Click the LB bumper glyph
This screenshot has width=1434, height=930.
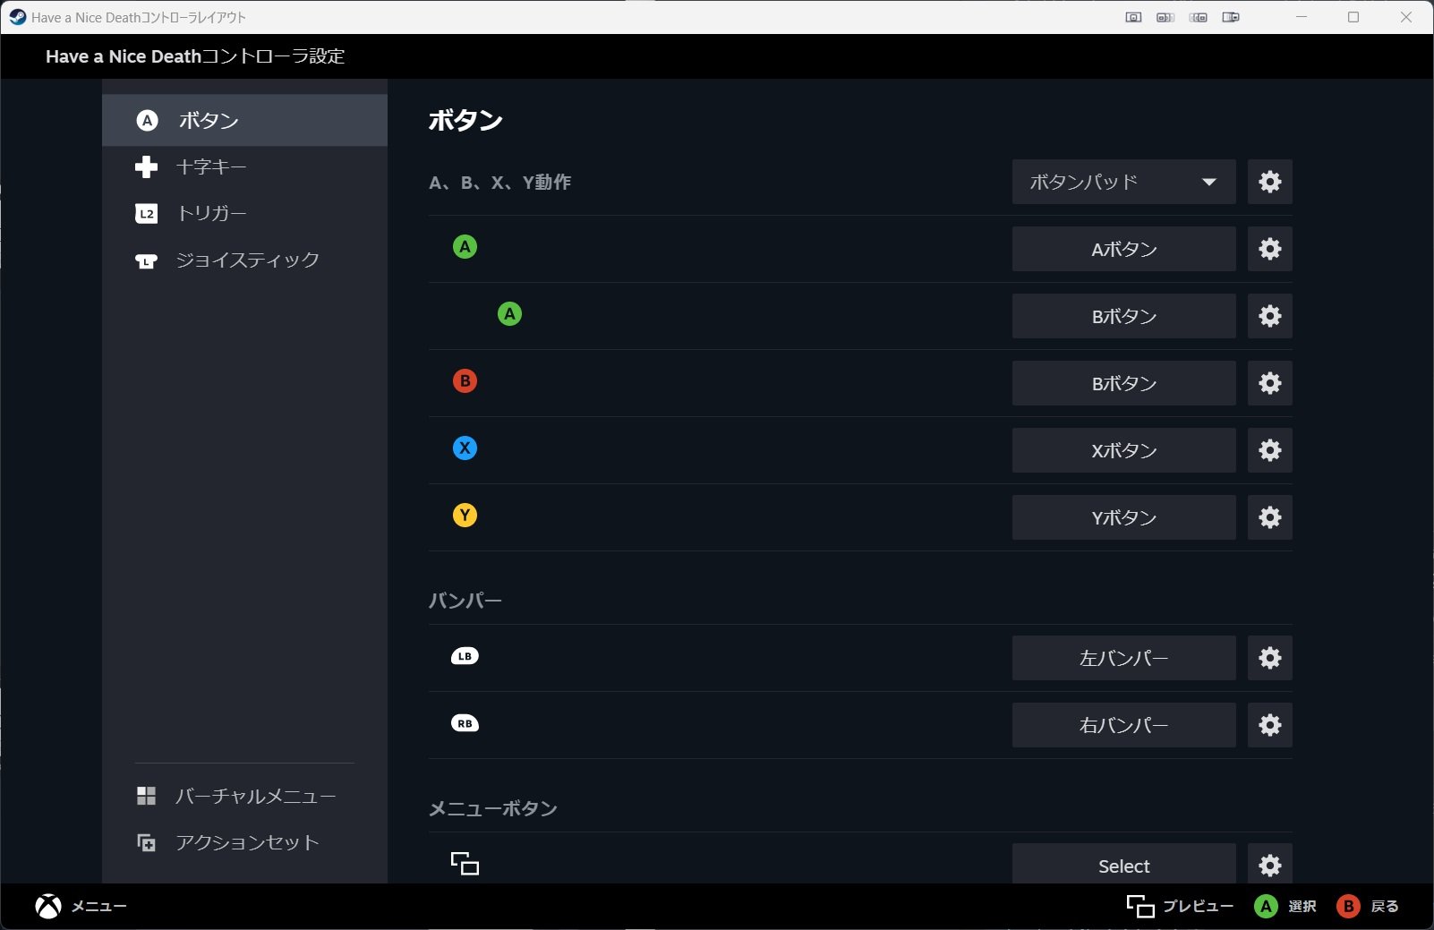point(465,656)
